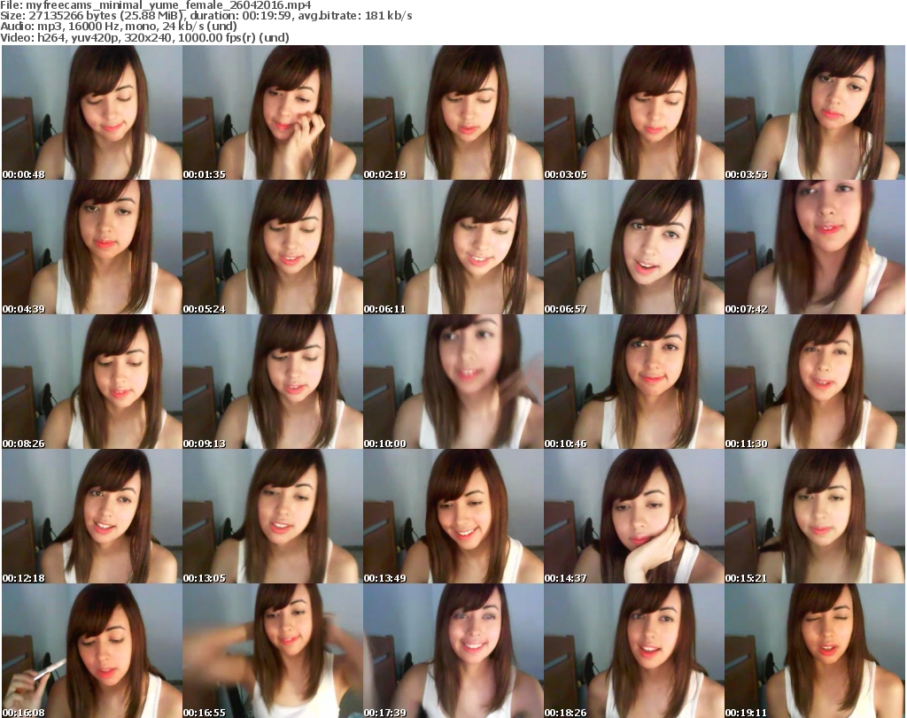This screenshot has width=907, height=718.
Task: Choose the frame stamped 00:05:24
Action: (273, 247)
